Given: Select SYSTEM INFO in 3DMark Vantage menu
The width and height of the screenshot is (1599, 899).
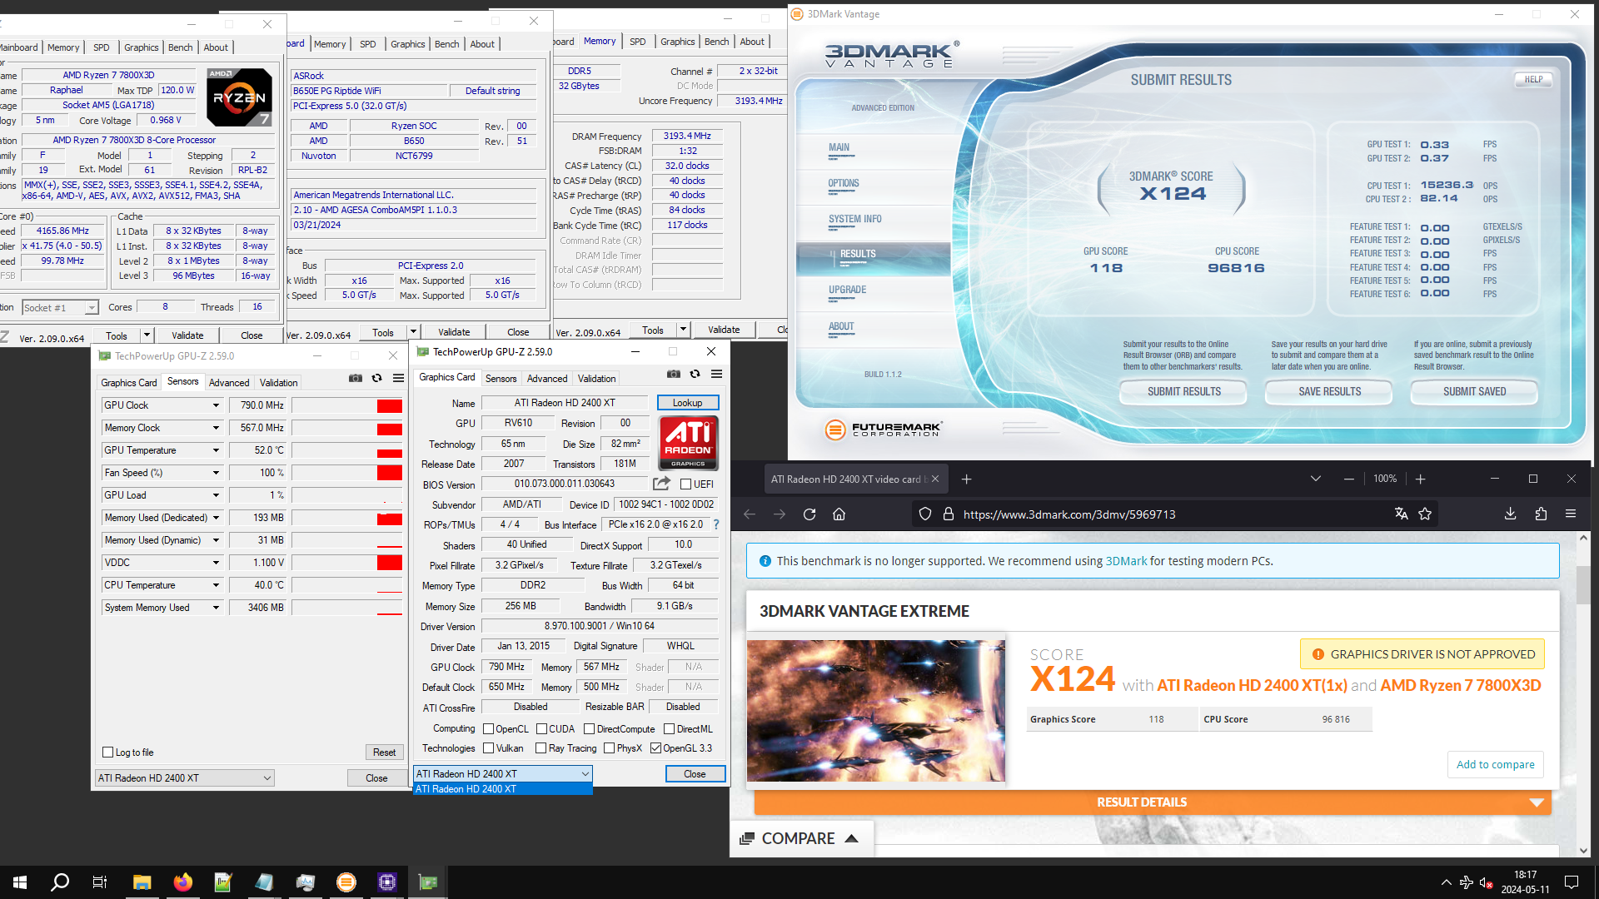Looking at the screenshot, I should (x=854, y=219).
